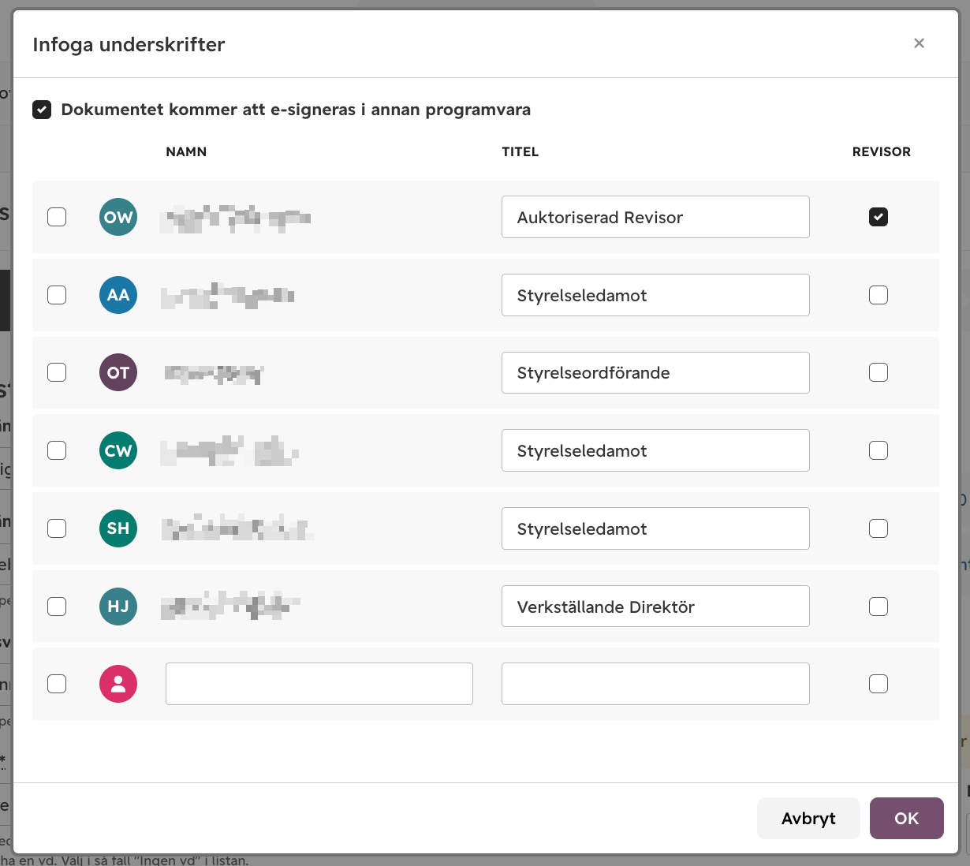Click the empty title field in last row
The height and width of the screenshot is (866, 970).
point(655,684)
